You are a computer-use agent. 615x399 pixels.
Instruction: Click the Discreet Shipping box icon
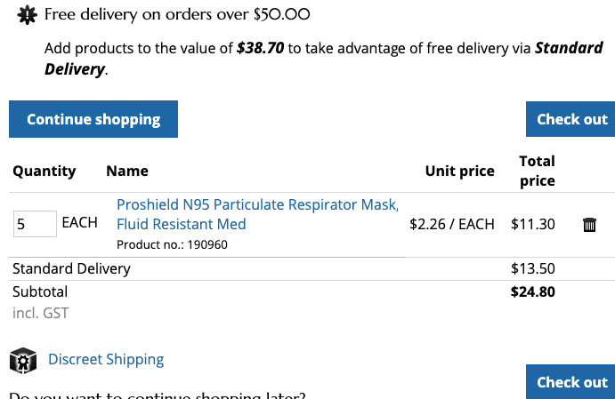tap(22, 360)
